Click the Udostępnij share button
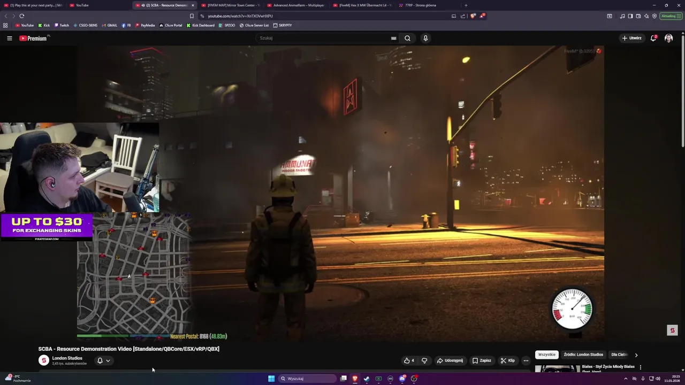Screen dimensions: 685x385 click(450, 360)
